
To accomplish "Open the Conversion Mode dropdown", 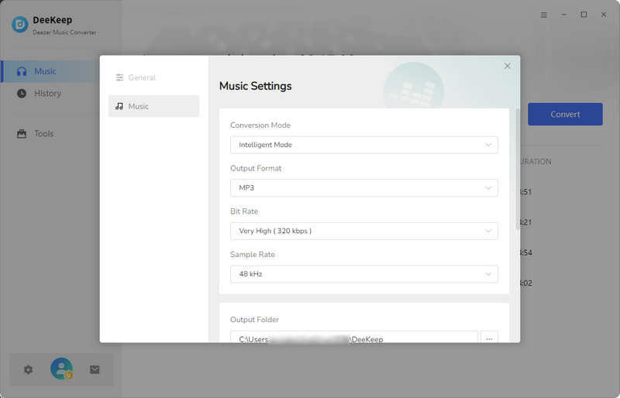I will tap(363, 145).
